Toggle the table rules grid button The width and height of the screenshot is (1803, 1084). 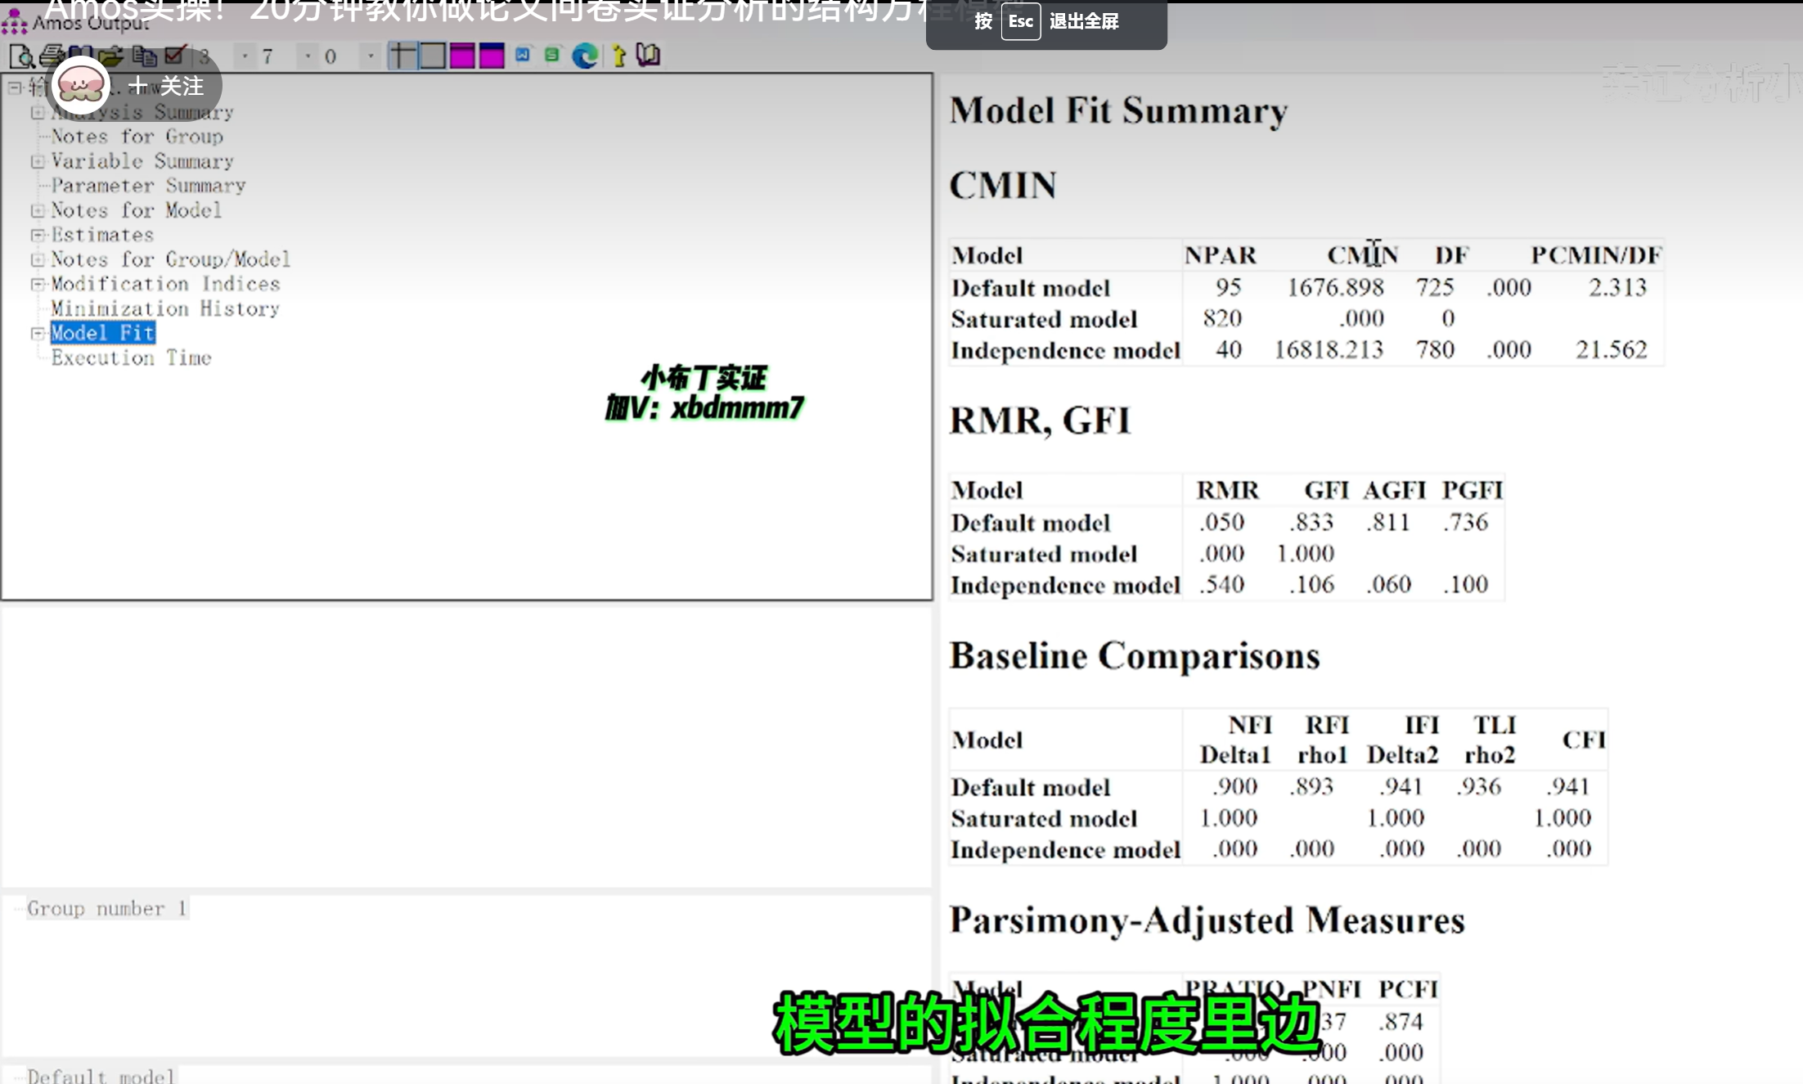[x=402, y=56]
